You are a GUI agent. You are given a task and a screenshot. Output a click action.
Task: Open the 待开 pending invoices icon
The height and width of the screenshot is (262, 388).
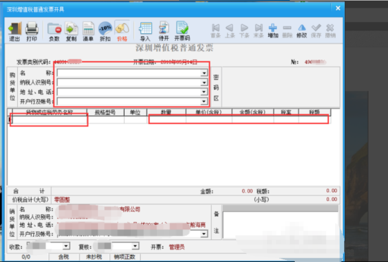[164, 32]
